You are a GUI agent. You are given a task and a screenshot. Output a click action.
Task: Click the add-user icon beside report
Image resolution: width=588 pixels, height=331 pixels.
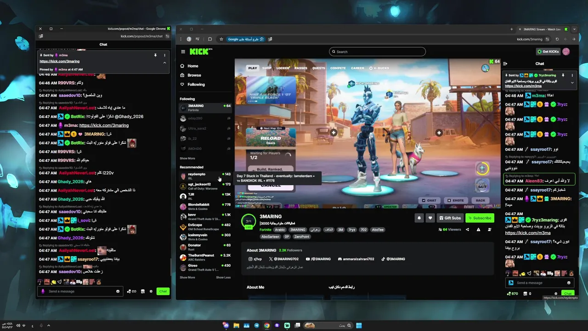coord(489,229)
